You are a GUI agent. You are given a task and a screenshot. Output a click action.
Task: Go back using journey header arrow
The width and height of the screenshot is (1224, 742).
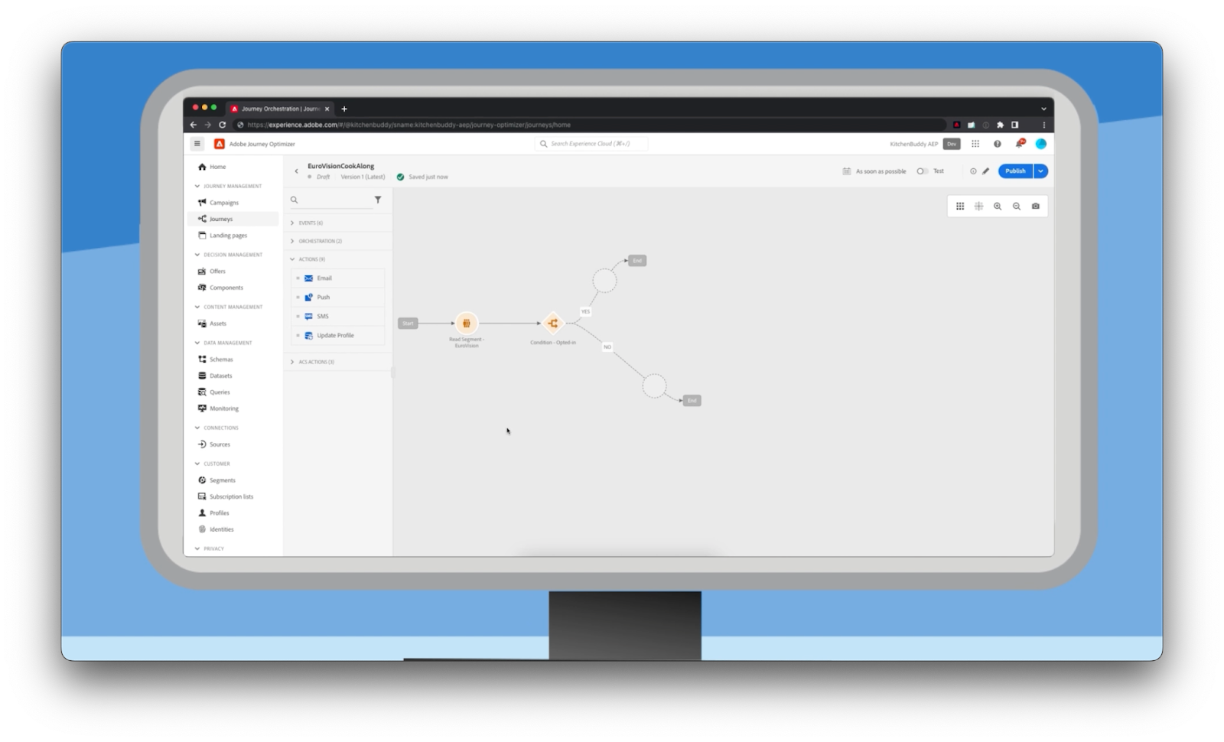coord(297,171)
